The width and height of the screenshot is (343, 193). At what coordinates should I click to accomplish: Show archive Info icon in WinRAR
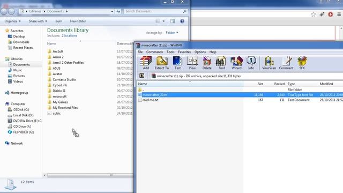251,63
